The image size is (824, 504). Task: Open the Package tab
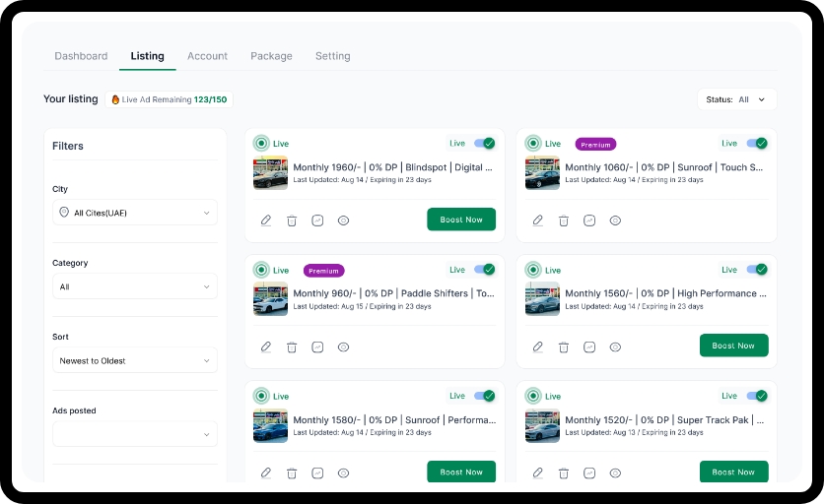pos(271,56)
